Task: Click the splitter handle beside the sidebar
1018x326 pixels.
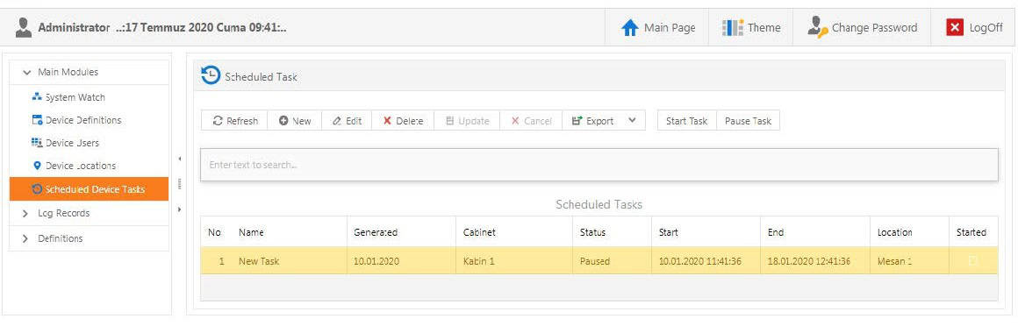Action: point(179,184)
